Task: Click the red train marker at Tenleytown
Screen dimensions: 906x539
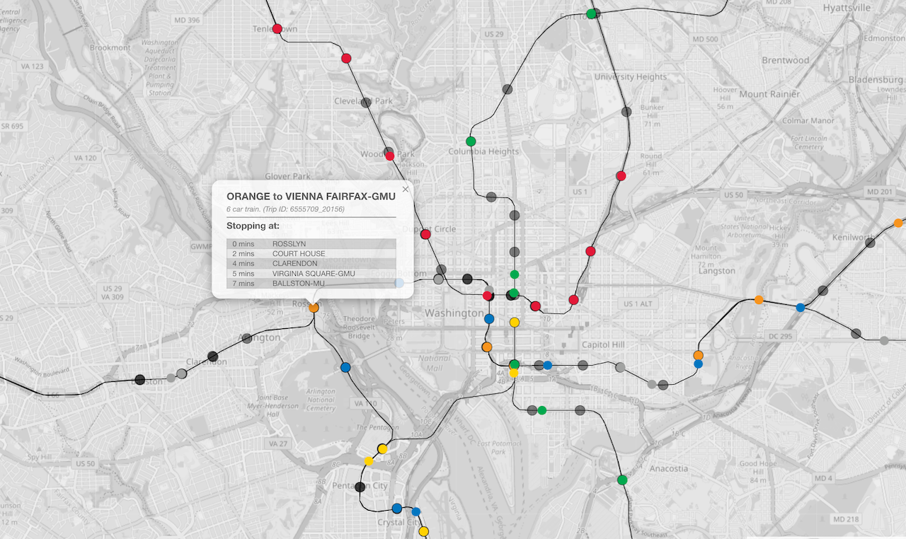Action: [277, 29]
